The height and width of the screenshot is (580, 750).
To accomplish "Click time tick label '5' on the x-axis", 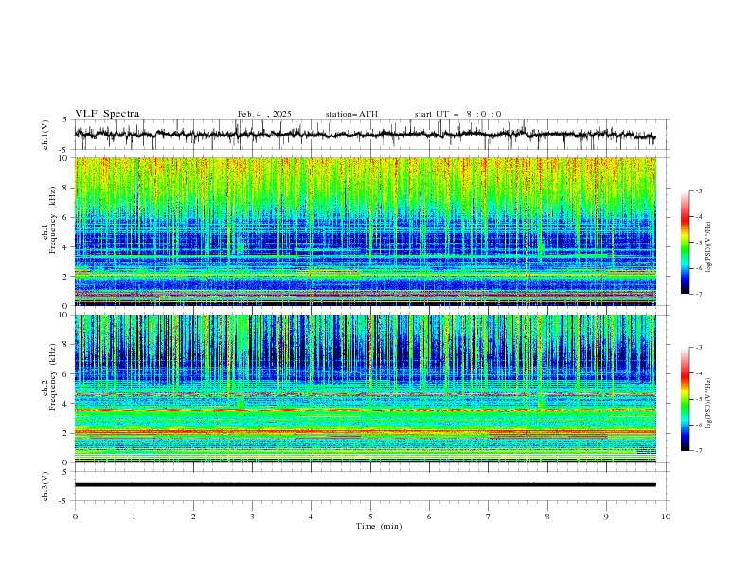I will pyautogui.click(x=370, y=517).
